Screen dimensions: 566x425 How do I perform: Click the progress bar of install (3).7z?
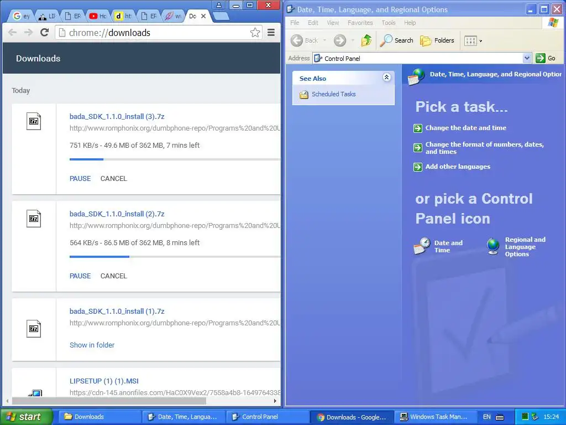click(x=175, y=159)
